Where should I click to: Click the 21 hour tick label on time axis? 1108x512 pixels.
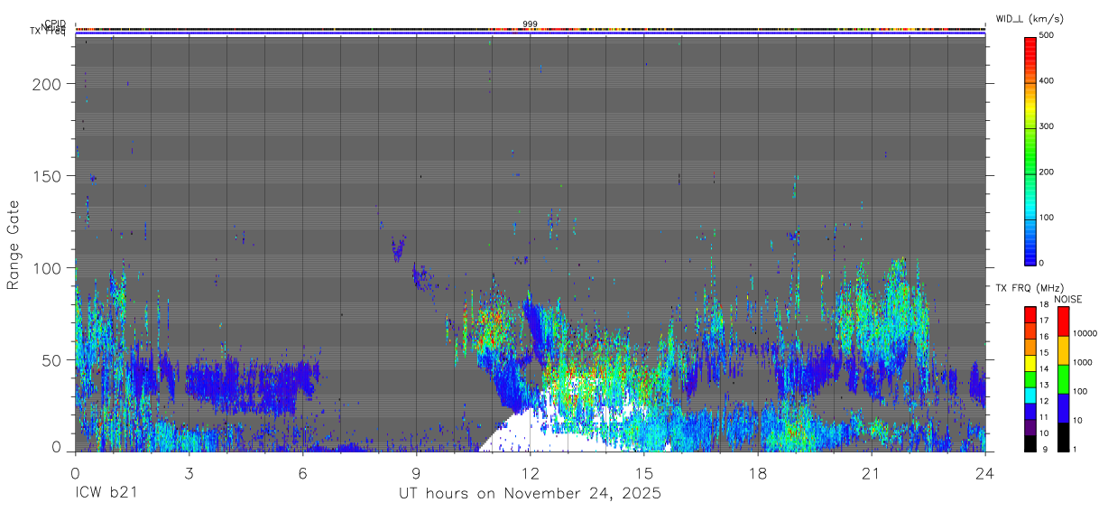(x=872, y=473)
